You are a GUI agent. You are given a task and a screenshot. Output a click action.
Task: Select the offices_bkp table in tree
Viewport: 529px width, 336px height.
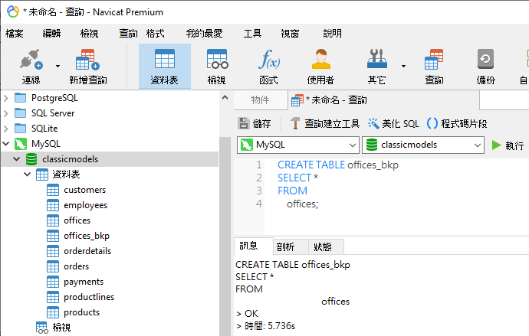[87, 236]
